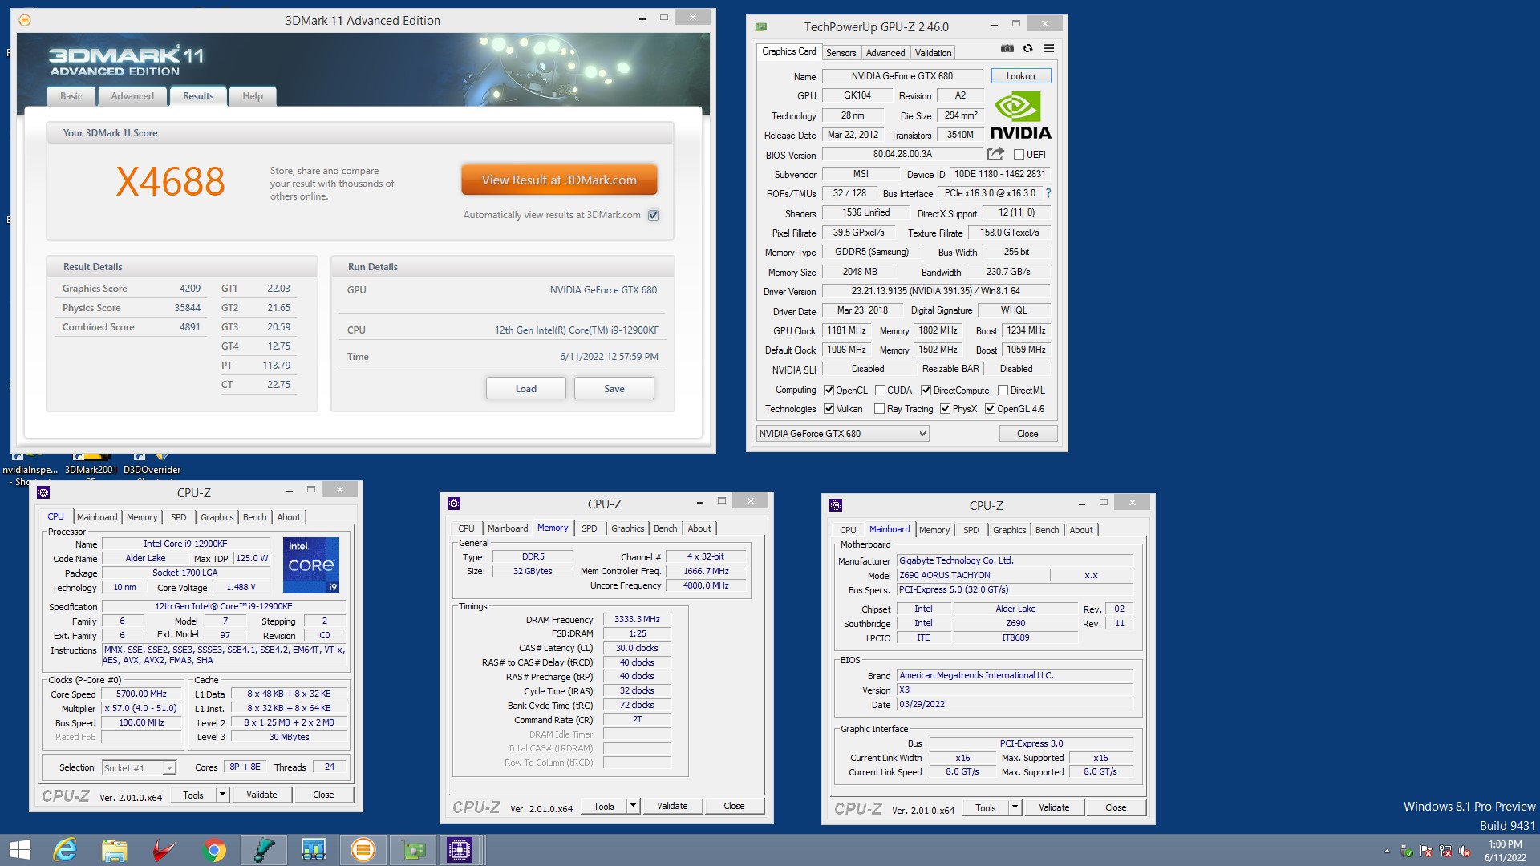
Task: Open File Explorer from the taskbar
Action: pos(114,850)
